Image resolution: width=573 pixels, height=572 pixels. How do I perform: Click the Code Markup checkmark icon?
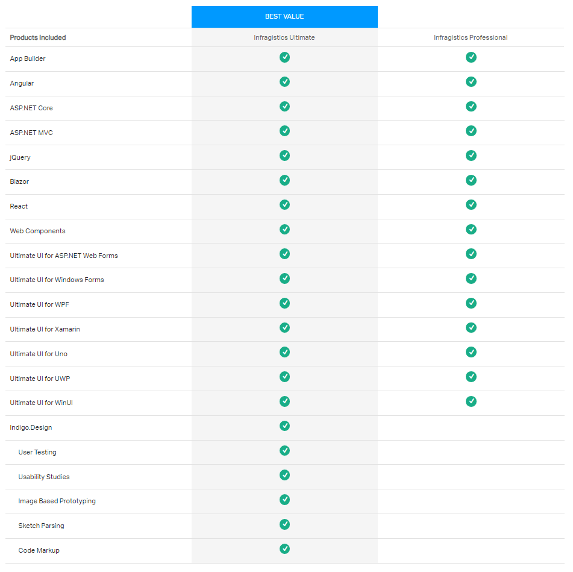[284, 549]
